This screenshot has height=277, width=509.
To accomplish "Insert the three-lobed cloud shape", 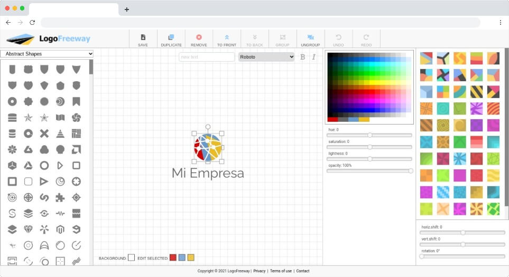I will pyautogui.click(x=44, y=149).
